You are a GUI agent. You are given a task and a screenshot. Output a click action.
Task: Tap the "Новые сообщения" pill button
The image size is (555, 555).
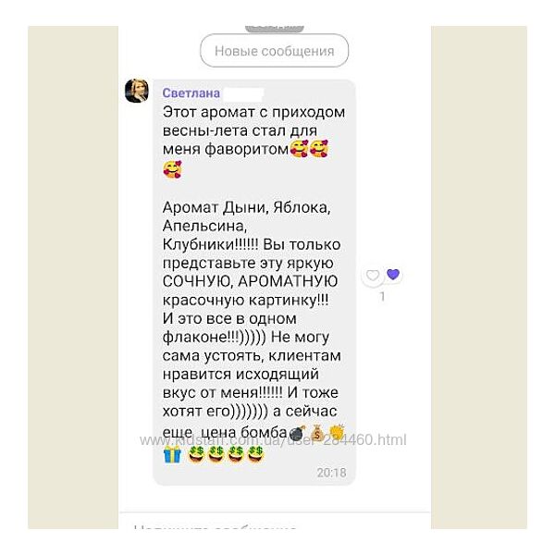pos(275,51)
